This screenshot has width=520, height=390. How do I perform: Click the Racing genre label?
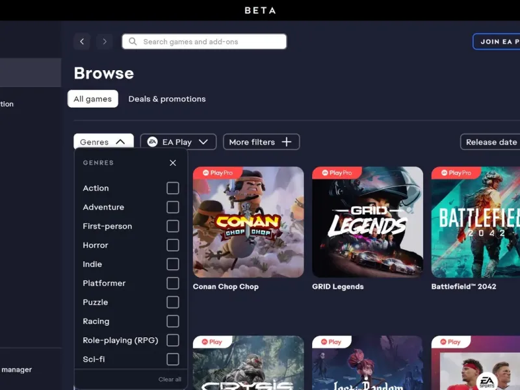click(96, 321)
